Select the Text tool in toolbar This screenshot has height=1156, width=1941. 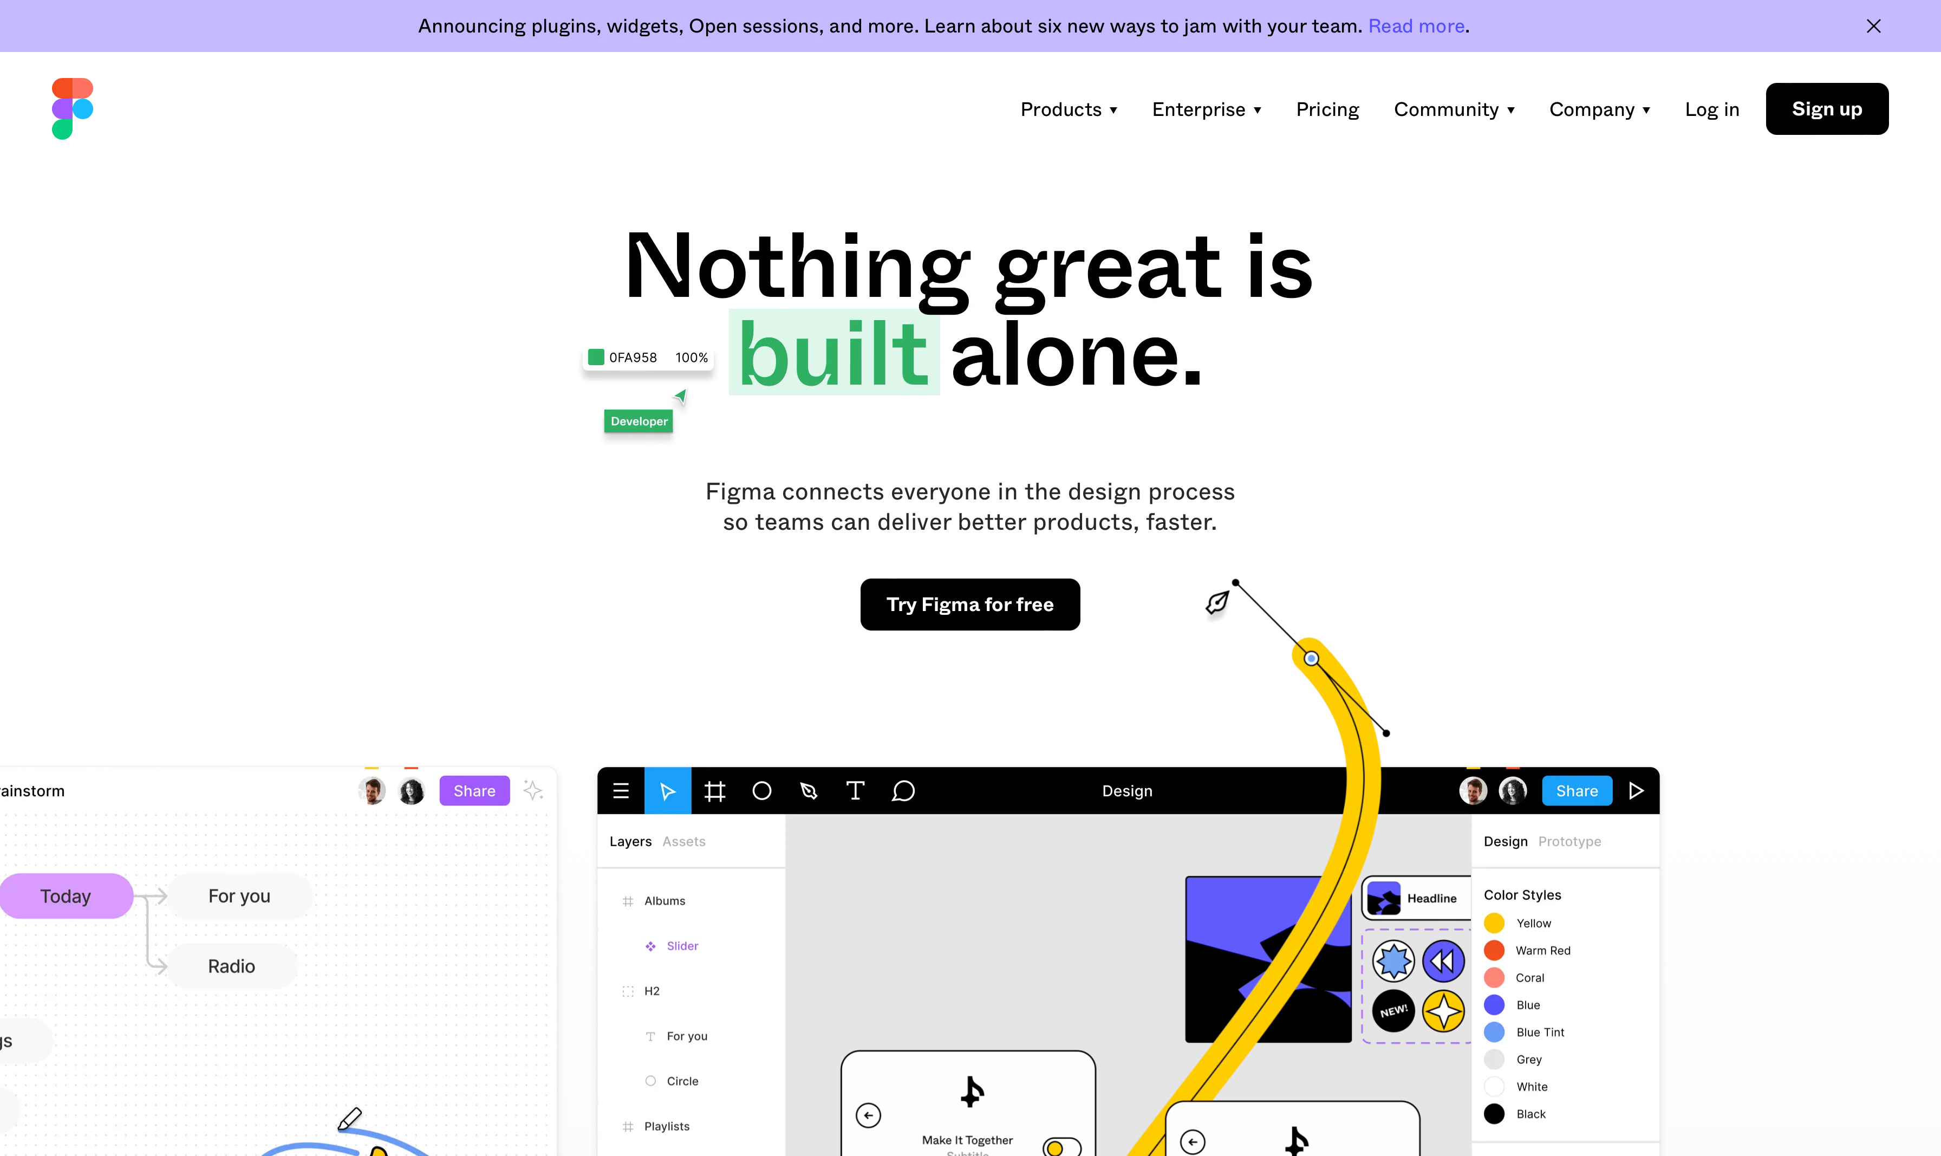[x=854, y=790]
